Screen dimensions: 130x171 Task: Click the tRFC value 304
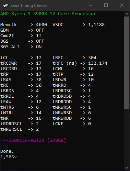pos(92,58)
